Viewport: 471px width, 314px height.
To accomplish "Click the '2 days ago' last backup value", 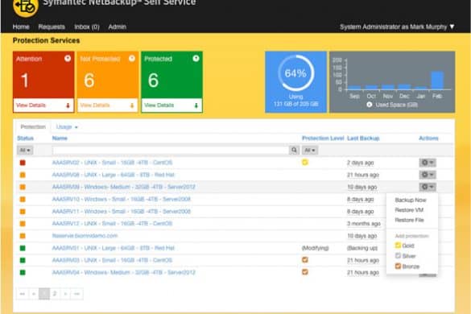I will (x=361, y=163).
